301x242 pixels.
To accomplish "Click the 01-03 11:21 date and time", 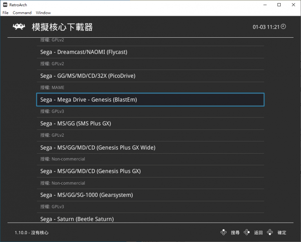I will (266, 27).
